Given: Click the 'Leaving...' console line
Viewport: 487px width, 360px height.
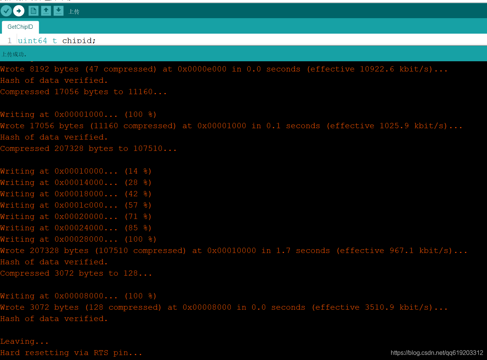Looking at the screenshot, I should (24, 341).
